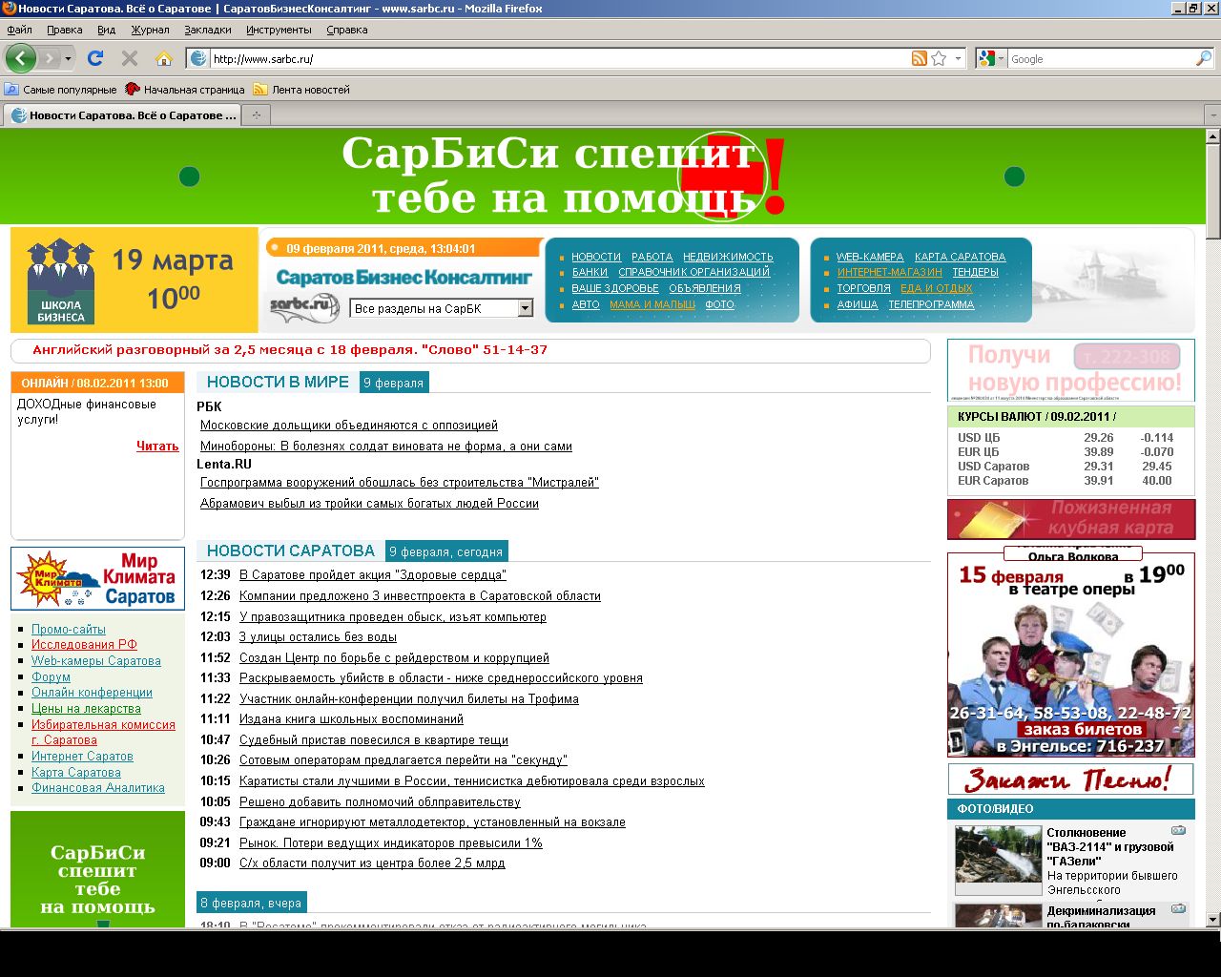This screenshot has width=1221, height=977.
Task: Open the new tab button
Action: pos(256,114)
